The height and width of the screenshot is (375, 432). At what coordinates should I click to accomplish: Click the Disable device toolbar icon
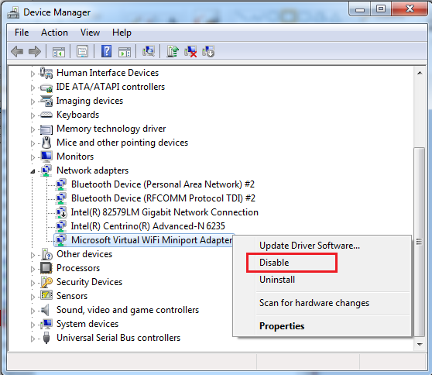208,52
